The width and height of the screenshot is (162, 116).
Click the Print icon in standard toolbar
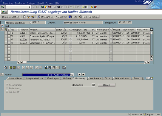point(55,7)
